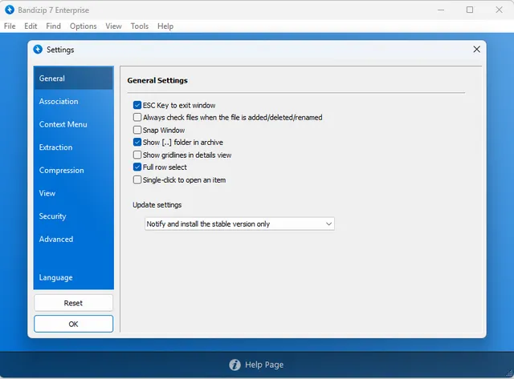
Task: Click the General Settings heading text
Action: pyautogui.click(x=157, y=80)
